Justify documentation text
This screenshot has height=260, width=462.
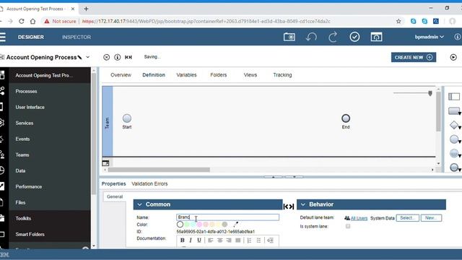coord(238,240)
